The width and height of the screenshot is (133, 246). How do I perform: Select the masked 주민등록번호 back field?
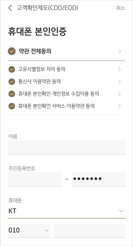pos(99,179)
